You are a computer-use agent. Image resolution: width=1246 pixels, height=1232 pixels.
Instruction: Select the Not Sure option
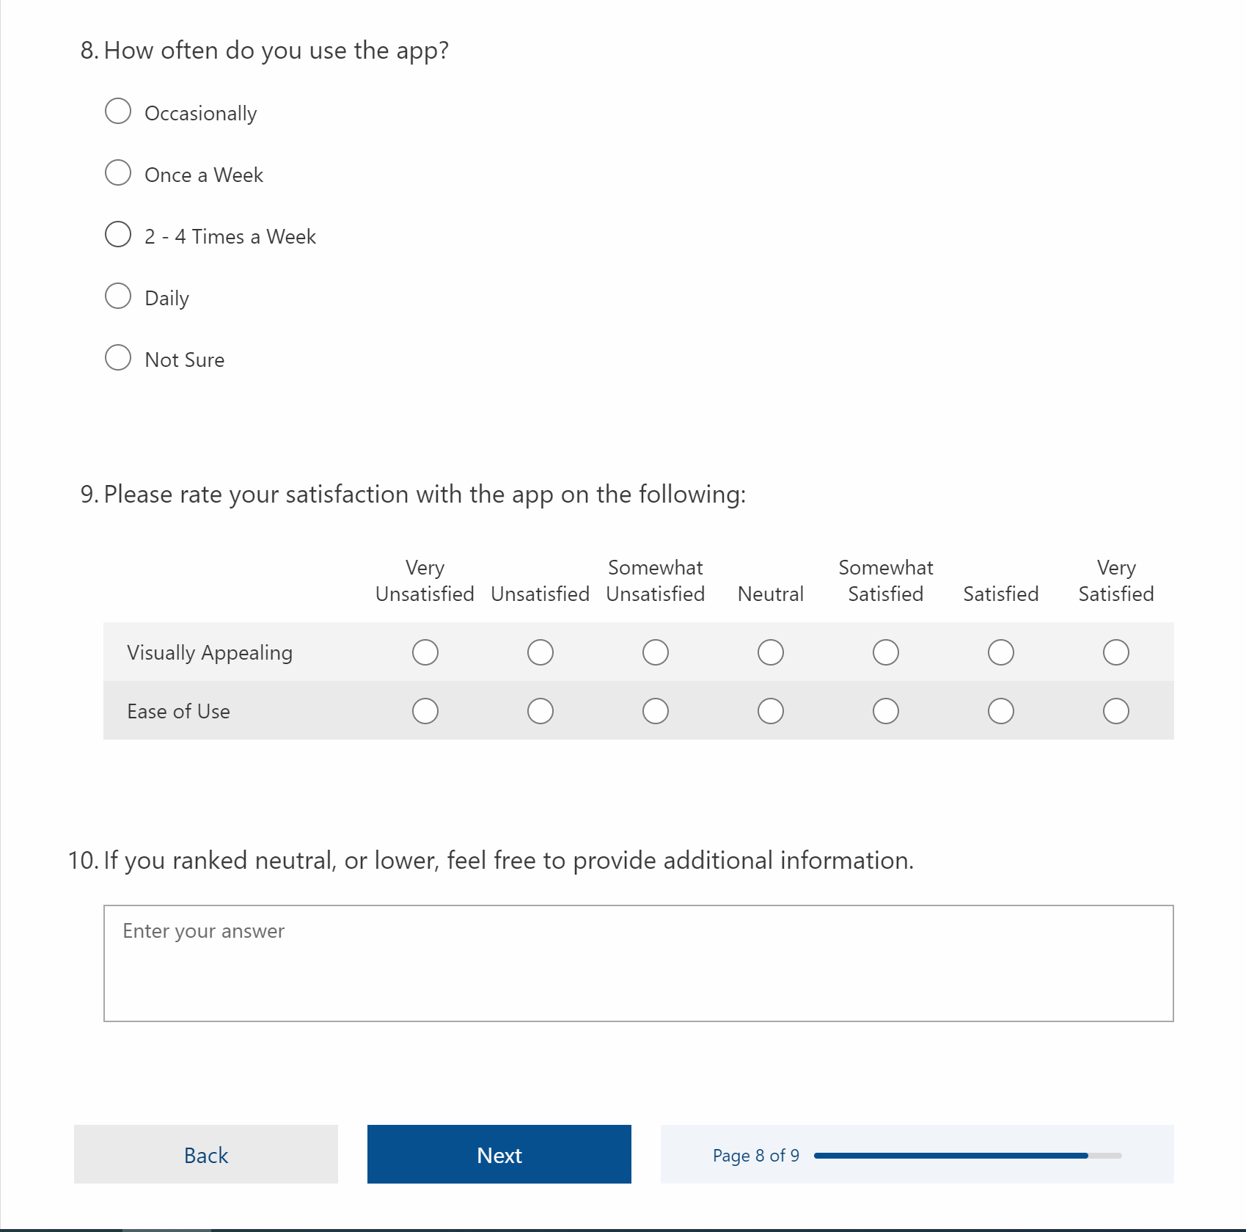118,358
